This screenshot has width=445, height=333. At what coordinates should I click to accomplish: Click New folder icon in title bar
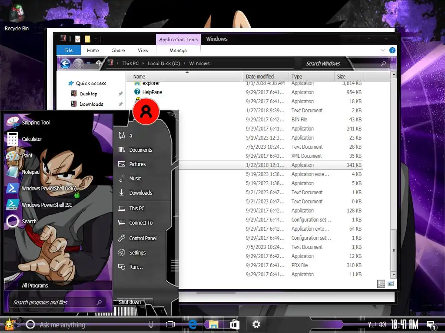[87, 39]
